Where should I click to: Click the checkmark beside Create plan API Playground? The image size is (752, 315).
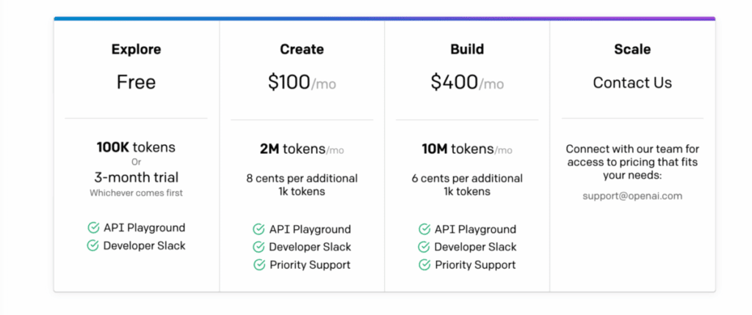pyautogui.click(x=258, y=229)
